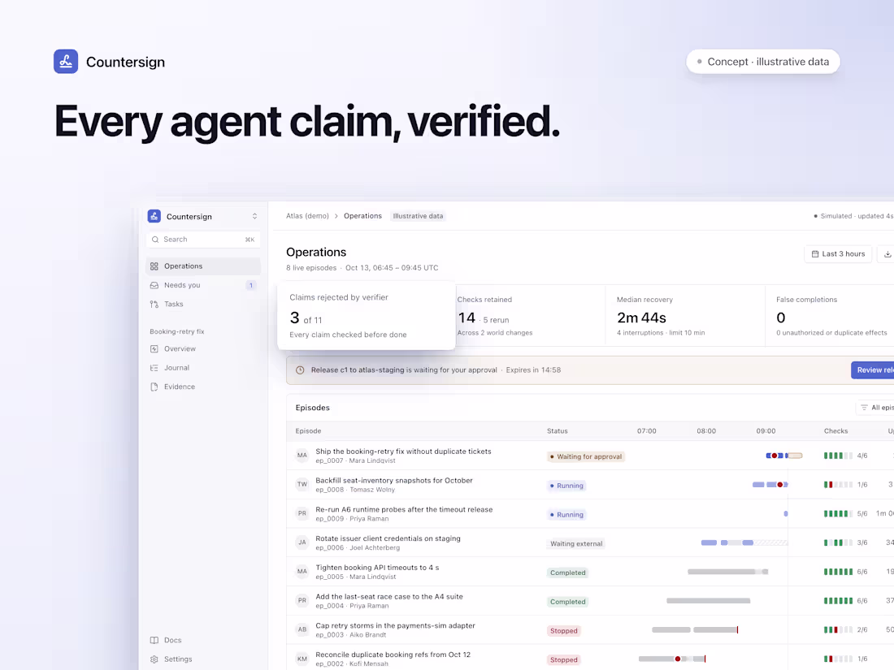Click the checks bar for Tighten booking API timeouts
Image resolution: width=894 pixels, height=670 pixels.
pos(838,572)
